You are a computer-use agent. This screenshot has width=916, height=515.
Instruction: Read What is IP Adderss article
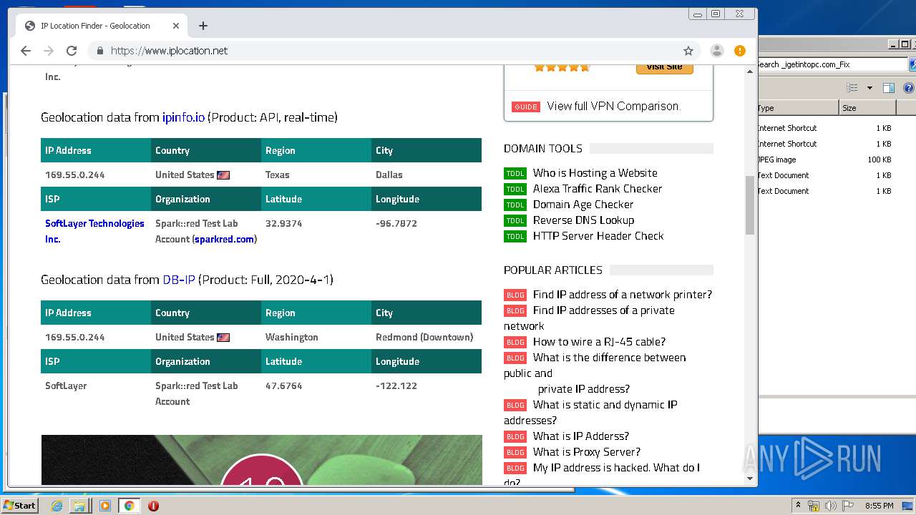(x=581, y=436)
